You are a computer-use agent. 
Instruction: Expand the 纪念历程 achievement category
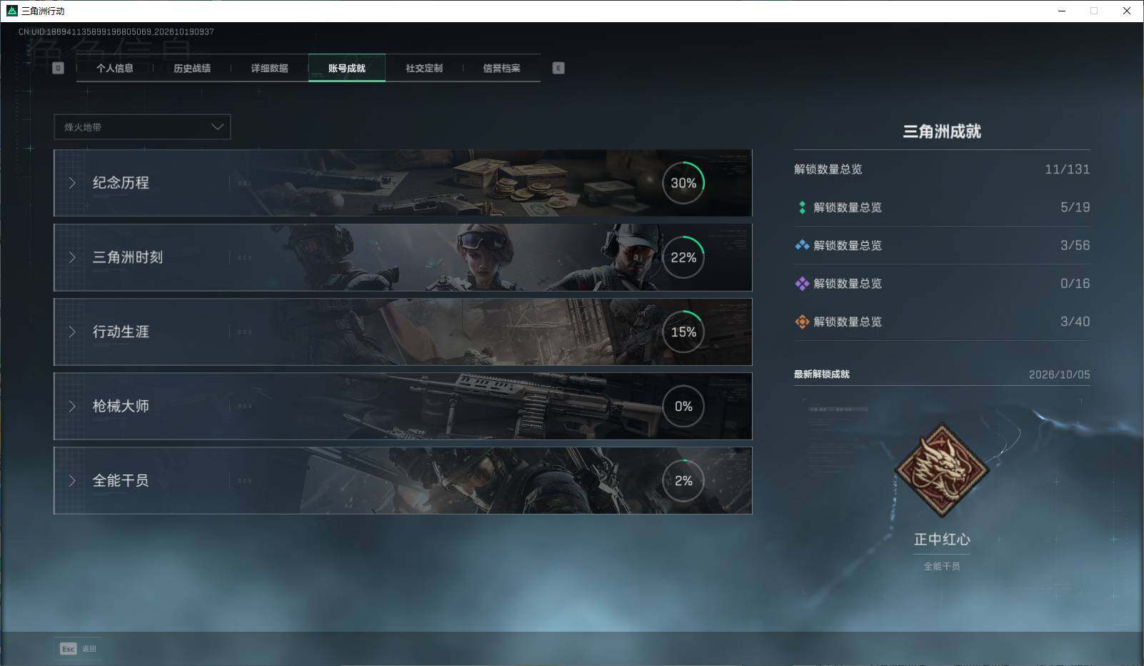(x=403, y=183)
